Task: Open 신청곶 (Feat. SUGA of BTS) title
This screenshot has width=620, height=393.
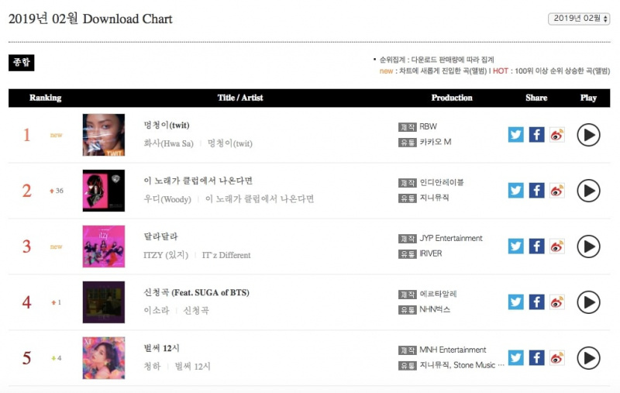Action: pyautogui.click(x=197, y=292)
